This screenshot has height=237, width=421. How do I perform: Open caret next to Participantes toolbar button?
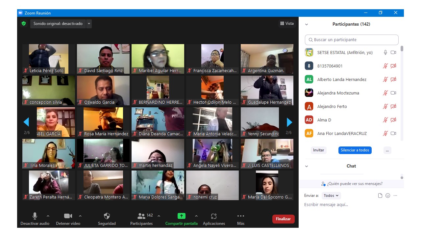159,216
